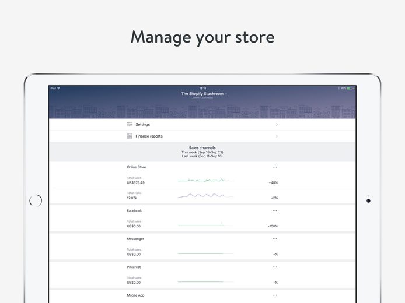Open the Online Store more options dots
The height and width of the screenshot is (303, 405).
(x=275, y=167)
